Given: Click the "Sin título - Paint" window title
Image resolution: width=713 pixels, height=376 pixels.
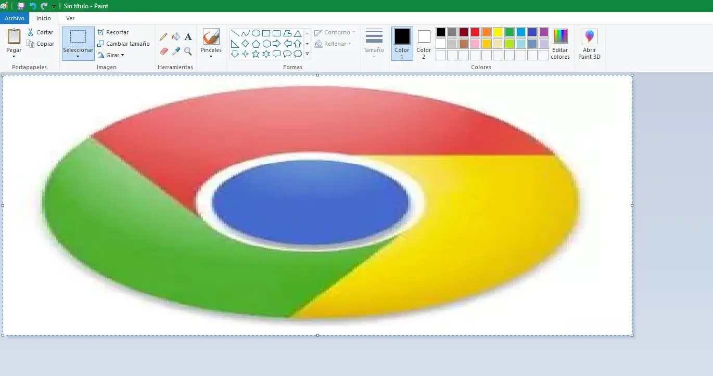Looking at the screenshot, I should coord(86,6).
